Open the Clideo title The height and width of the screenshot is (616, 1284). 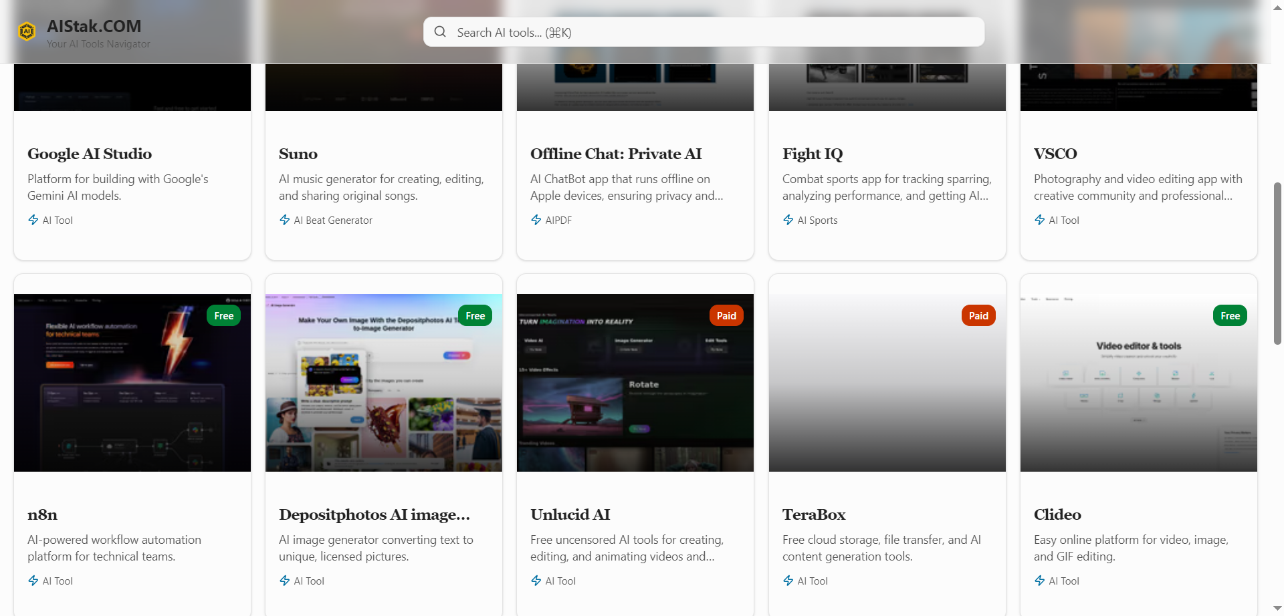click(x=1057, y=514)
